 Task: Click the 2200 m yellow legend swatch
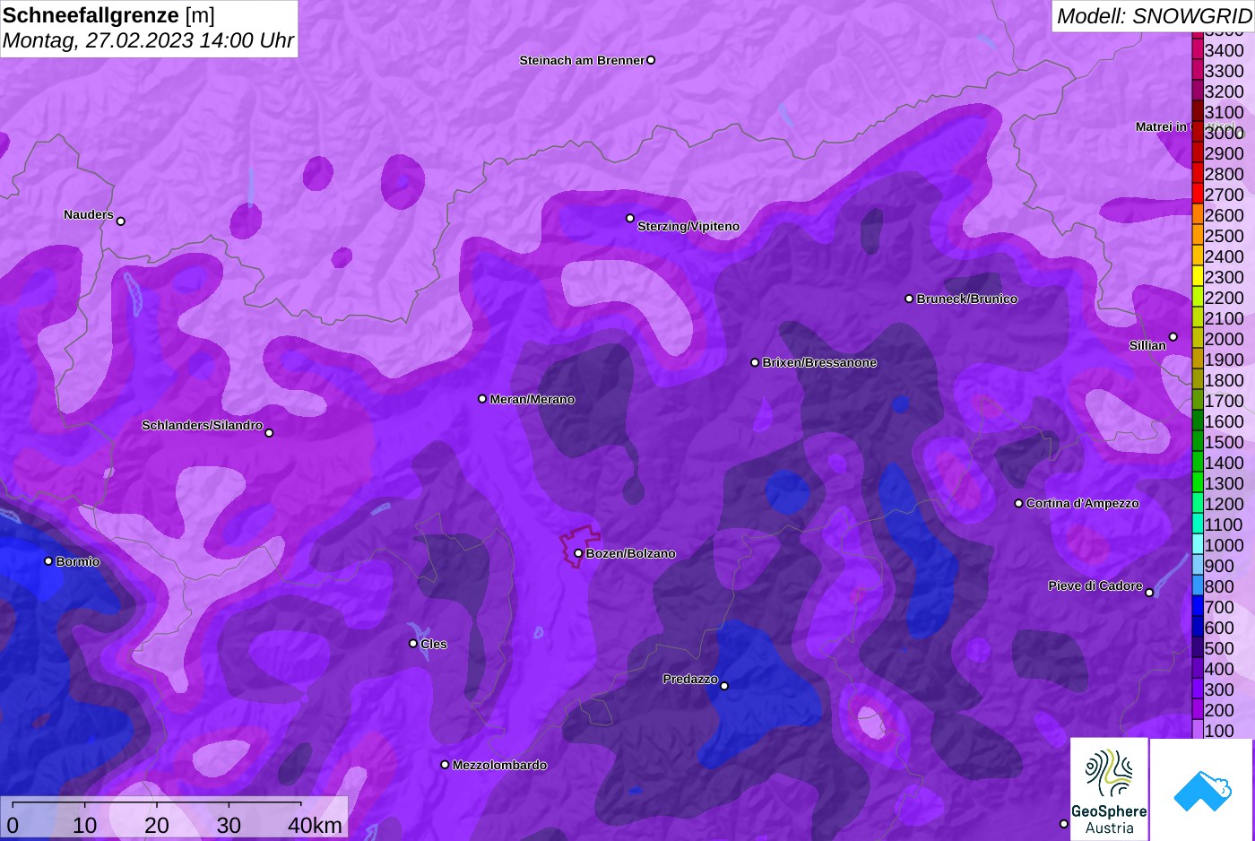pyautogui.click(x=1197, y=298)
